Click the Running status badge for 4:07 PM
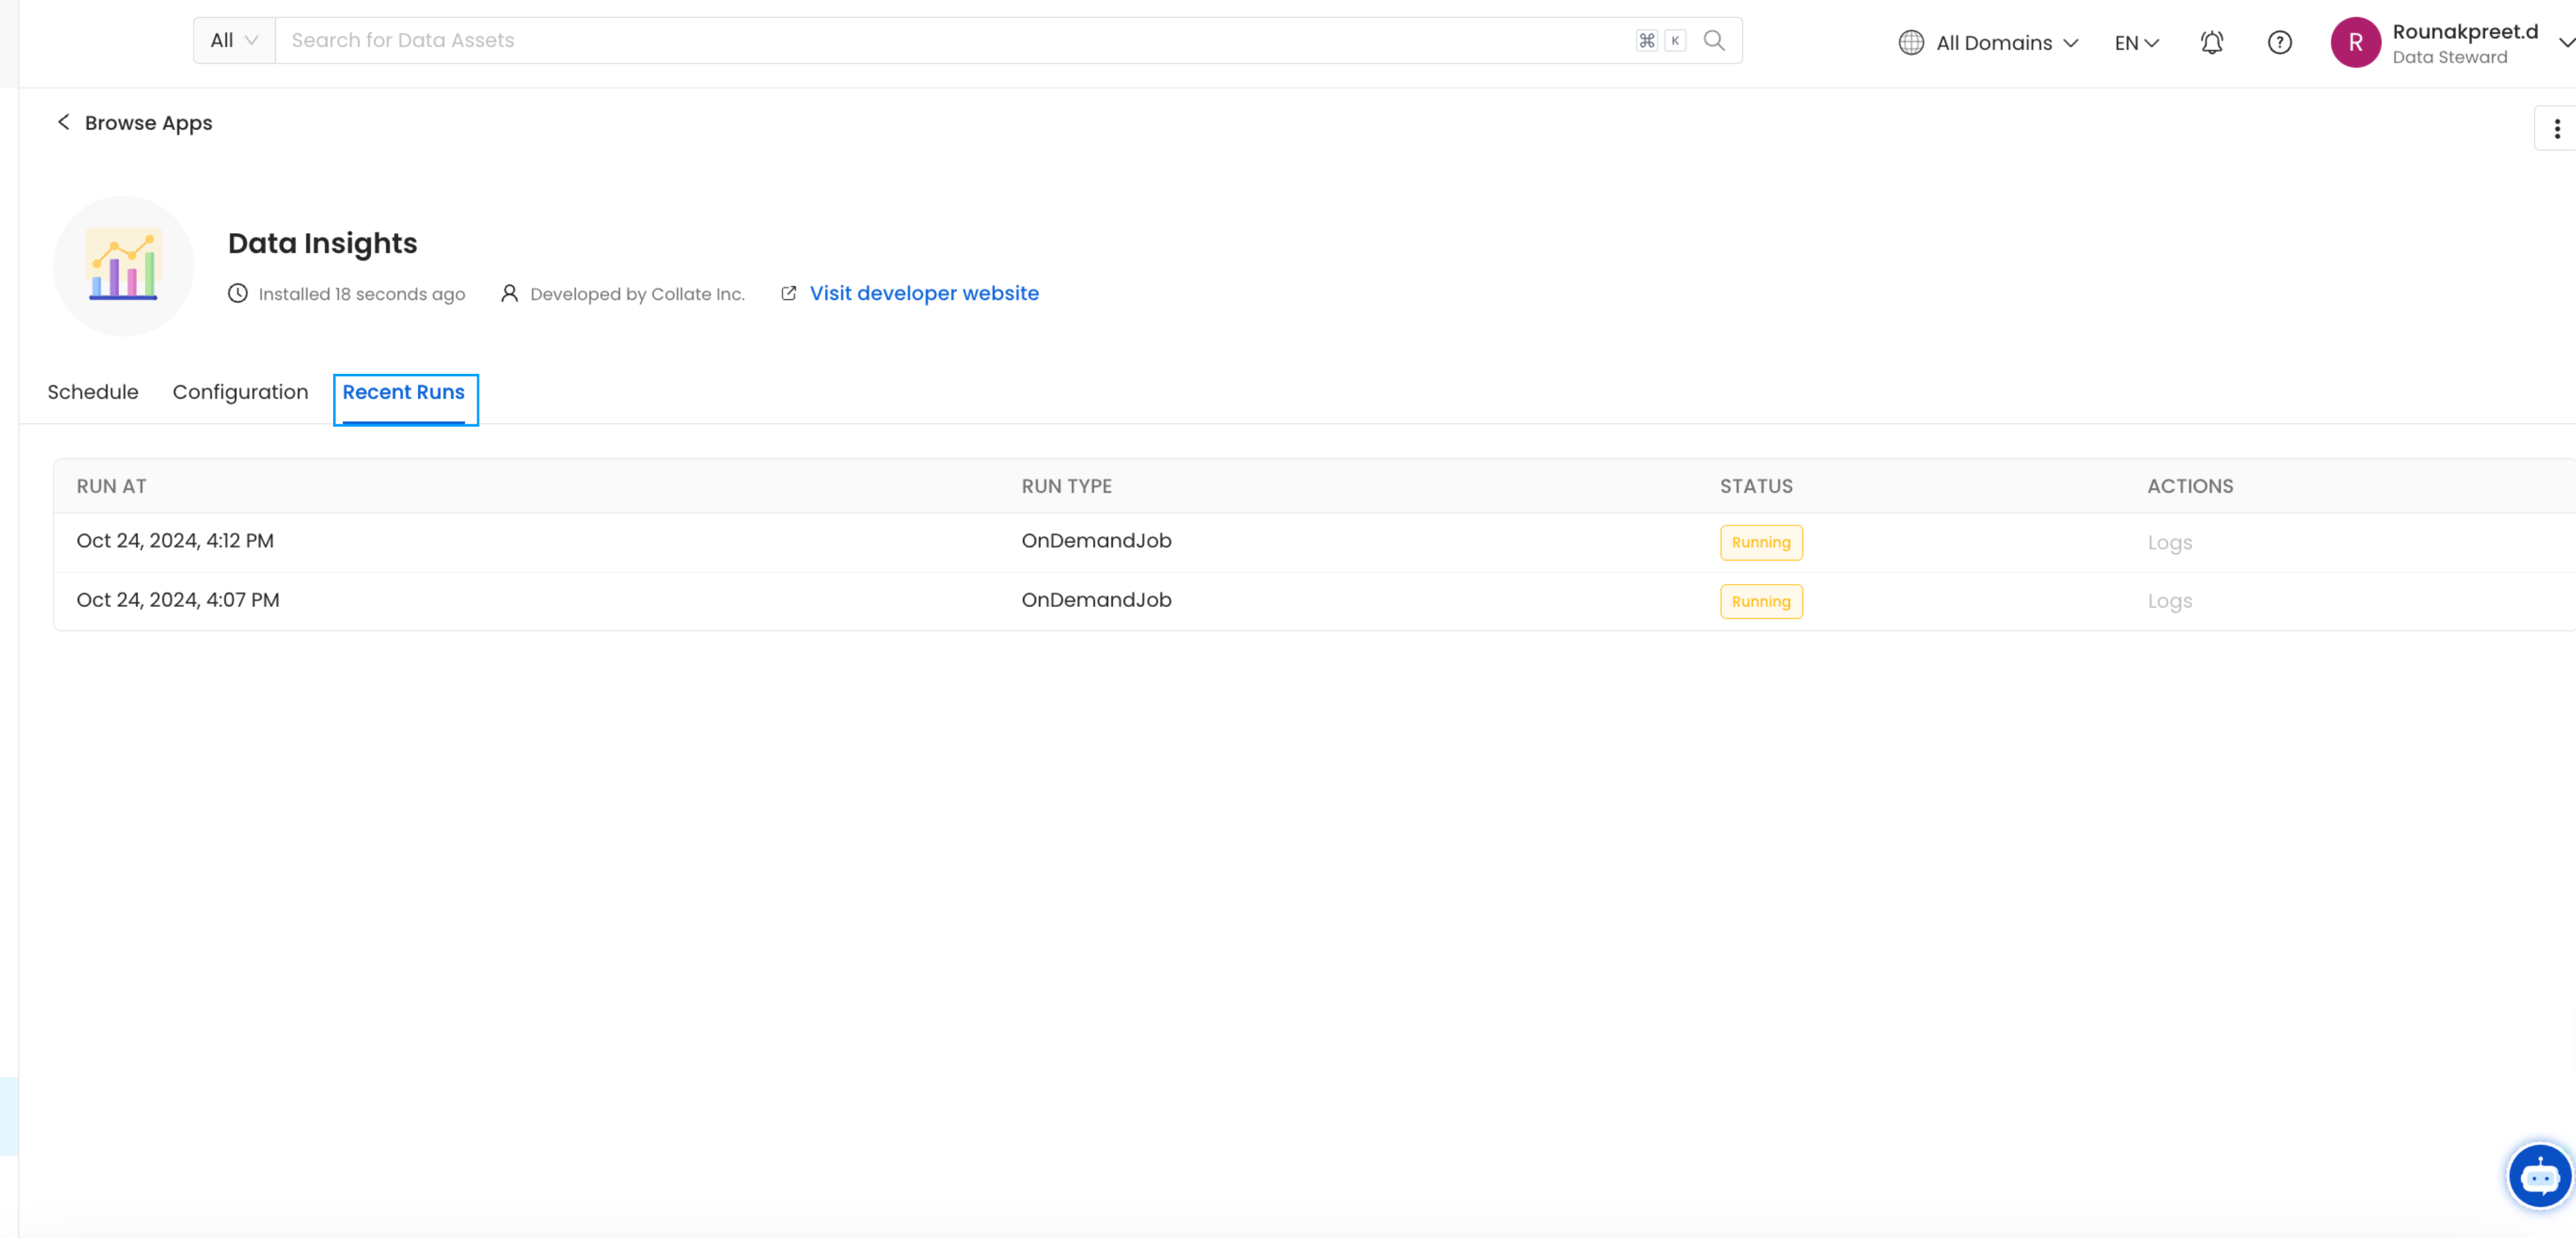This screenshot has width=2576, height=1238. tap(1760, 601)
